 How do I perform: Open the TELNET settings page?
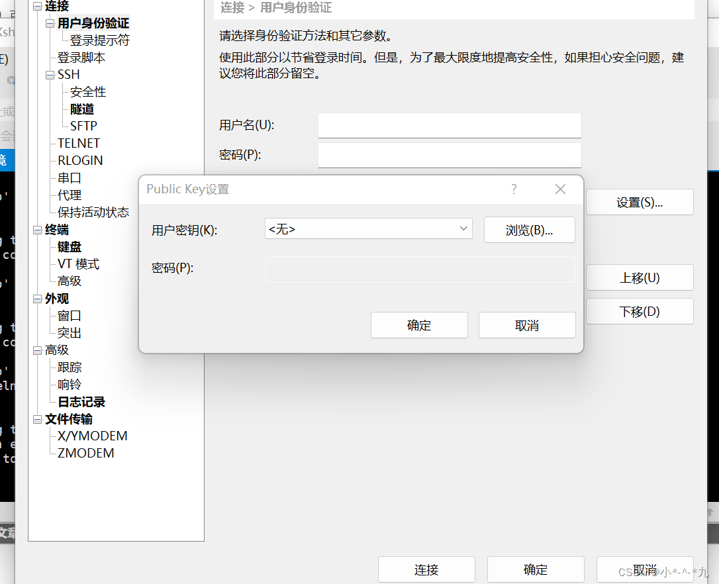pyautogui.click(x=78, y=143)
